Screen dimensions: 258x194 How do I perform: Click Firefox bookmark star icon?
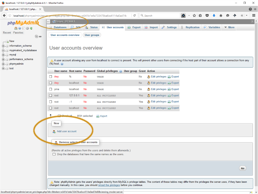pyautogui.click(x=194, y=16)
